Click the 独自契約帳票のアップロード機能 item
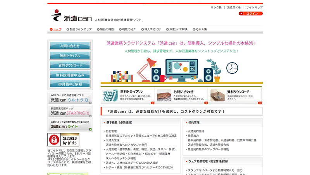310x175 pixels. point(208,150)
